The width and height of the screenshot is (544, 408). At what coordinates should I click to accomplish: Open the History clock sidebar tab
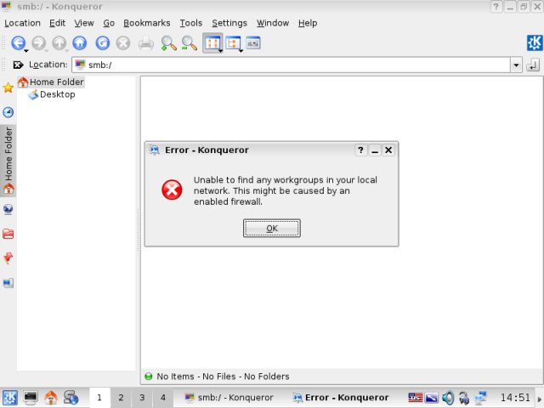(8, 112)
